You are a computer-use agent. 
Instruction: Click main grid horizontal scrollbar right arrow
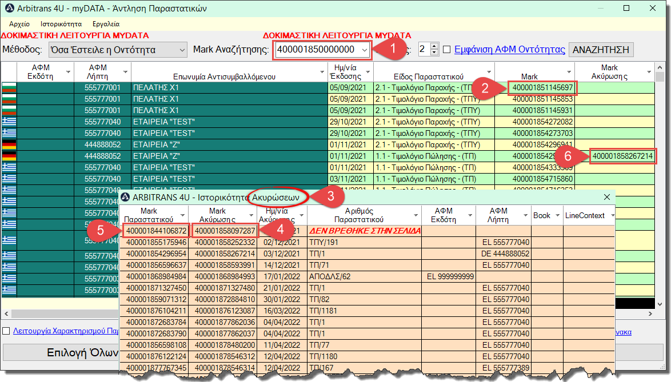650,313
